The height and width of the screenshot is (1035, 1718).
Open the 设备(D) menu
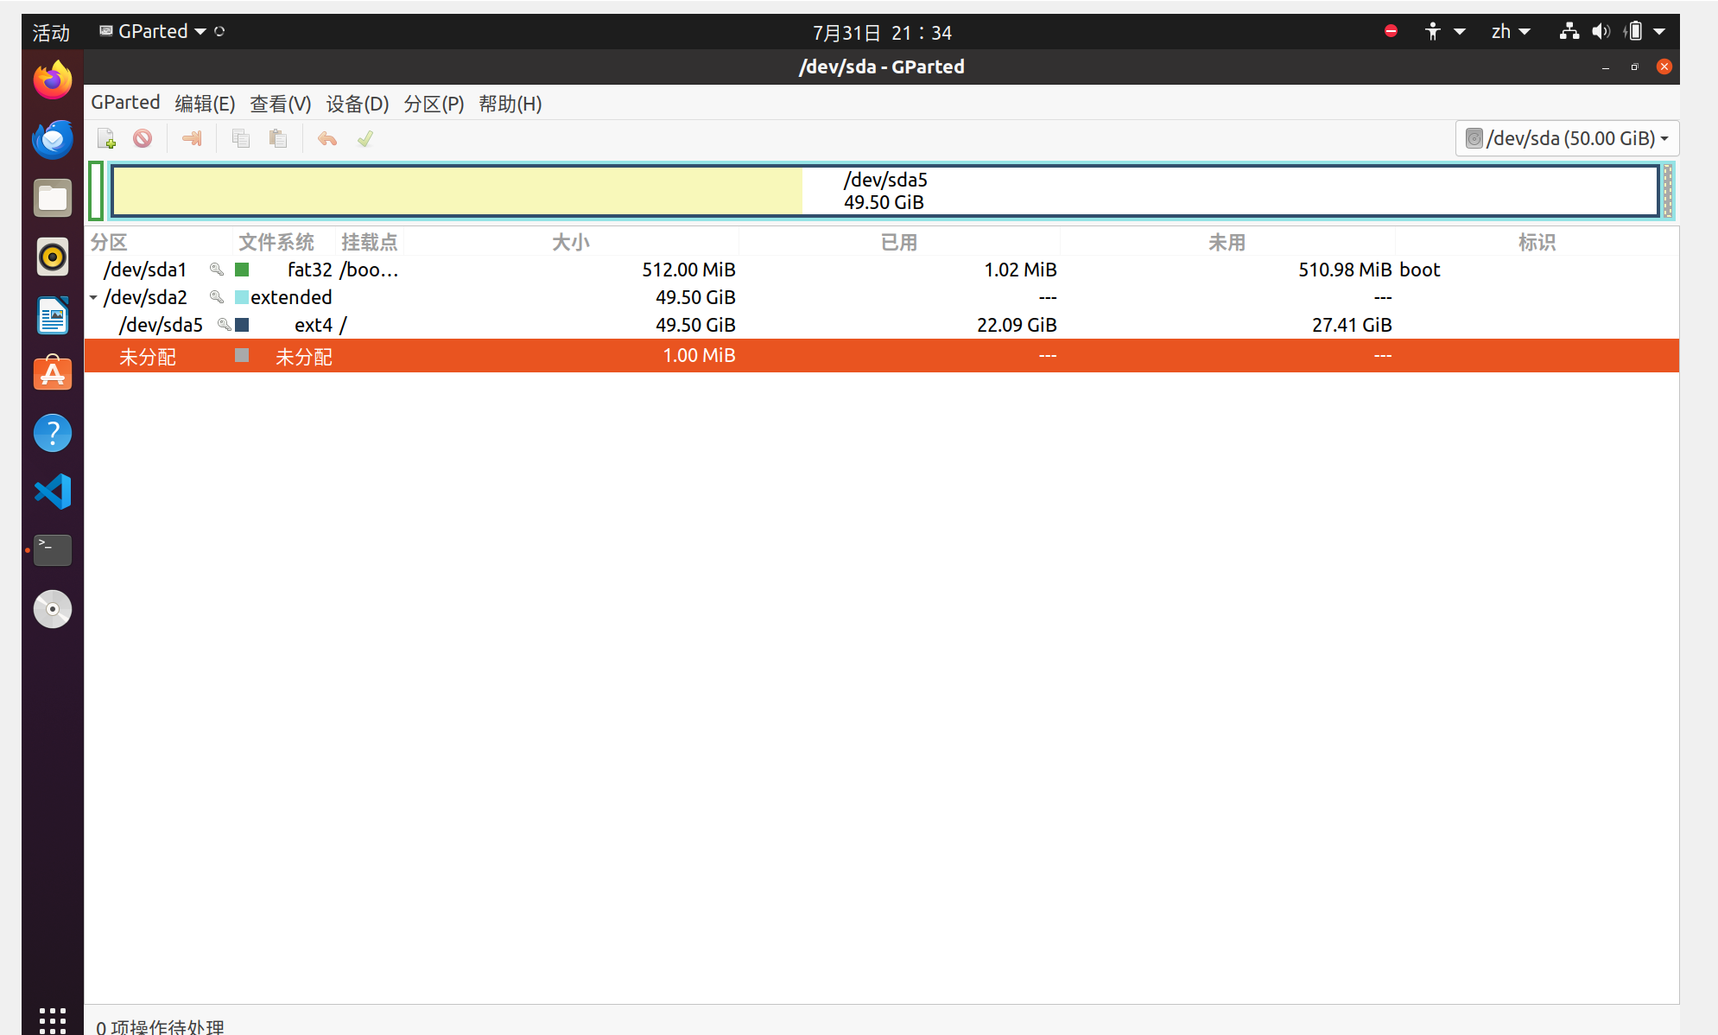pyautogui.click(x=358, y=103)
